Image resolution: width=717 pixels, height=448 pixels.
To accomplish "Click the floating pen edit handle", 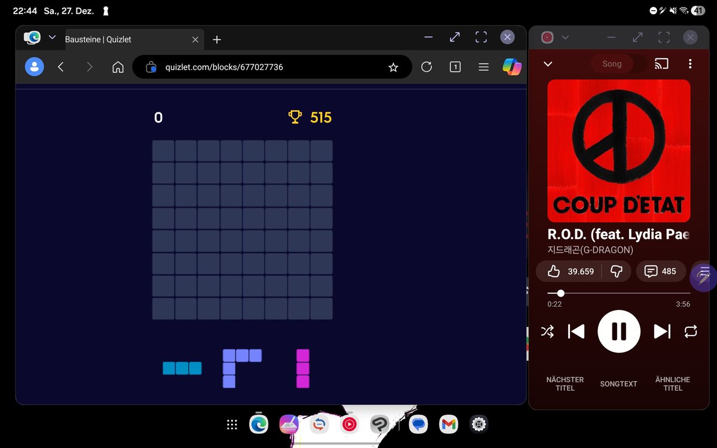I will (x=704, y=276).
